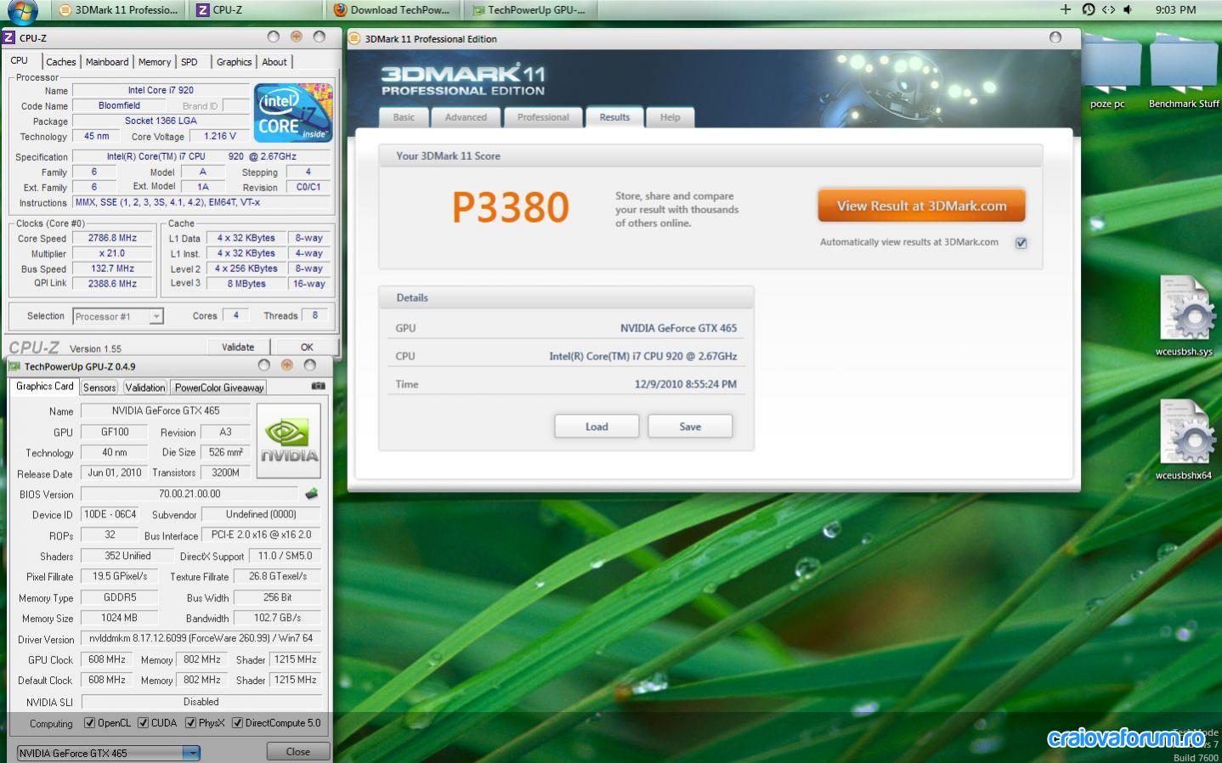Open the Memory tab in CPU-Z
1222x763 pixels.
[x=155, y=62]
